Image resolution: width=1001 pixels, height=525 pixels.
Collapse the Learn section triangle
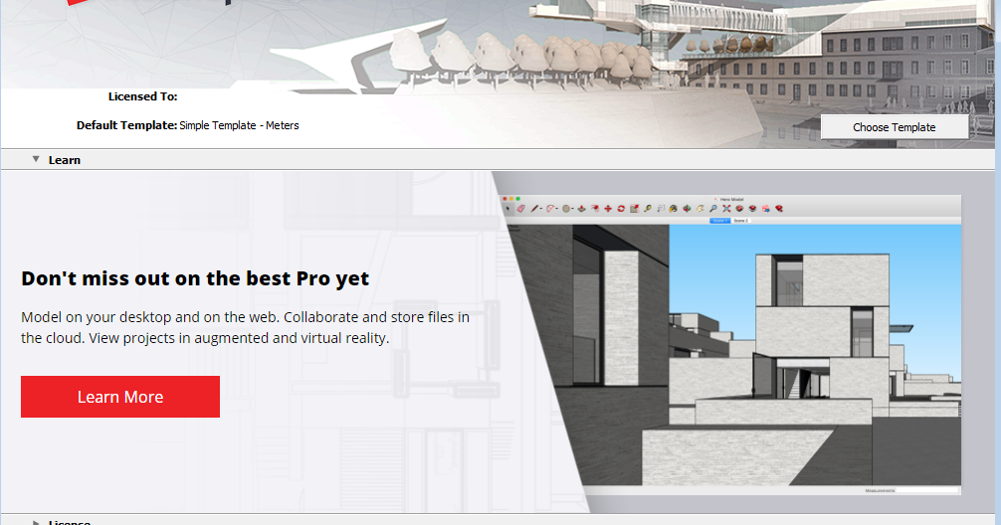[x=36, y=159]
